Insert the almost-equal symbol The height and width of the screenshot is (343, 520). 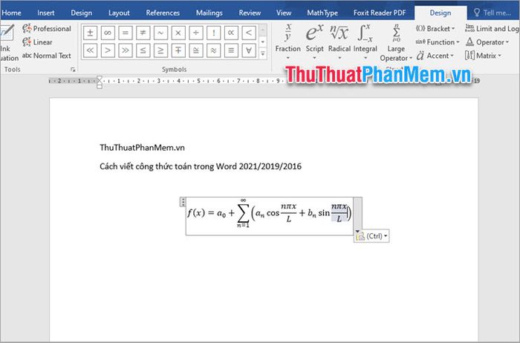[214, 50]
